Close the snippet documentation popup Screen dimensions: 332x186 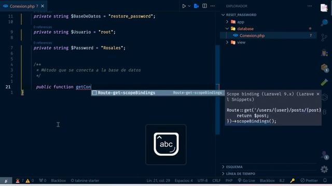click(x=318, y=94)
